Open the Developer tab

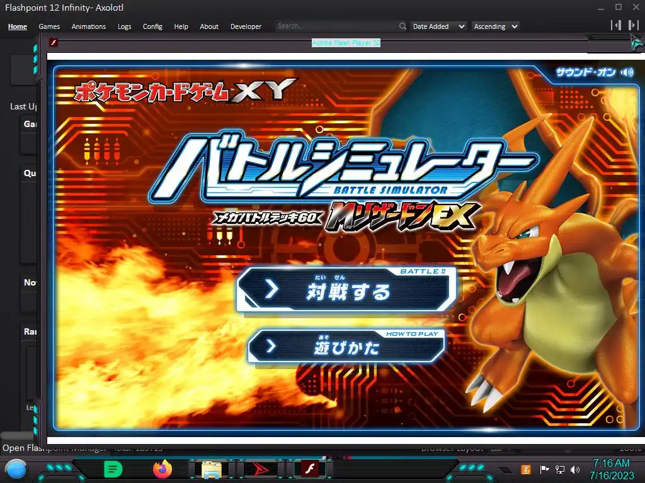(x=246, y=26)
